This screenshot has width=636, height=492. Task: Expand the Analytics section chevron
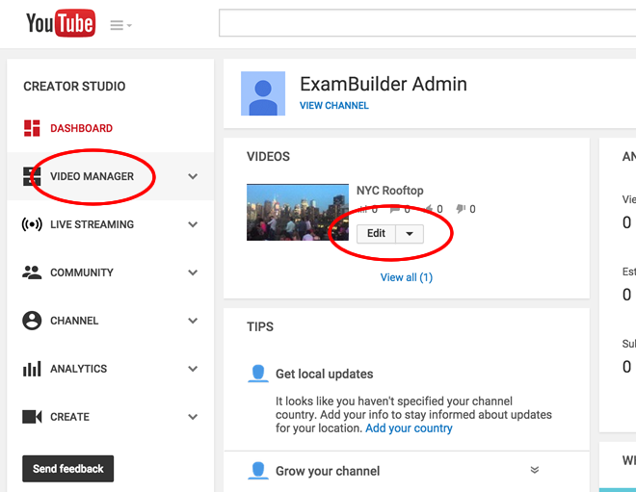click(193, 369)
